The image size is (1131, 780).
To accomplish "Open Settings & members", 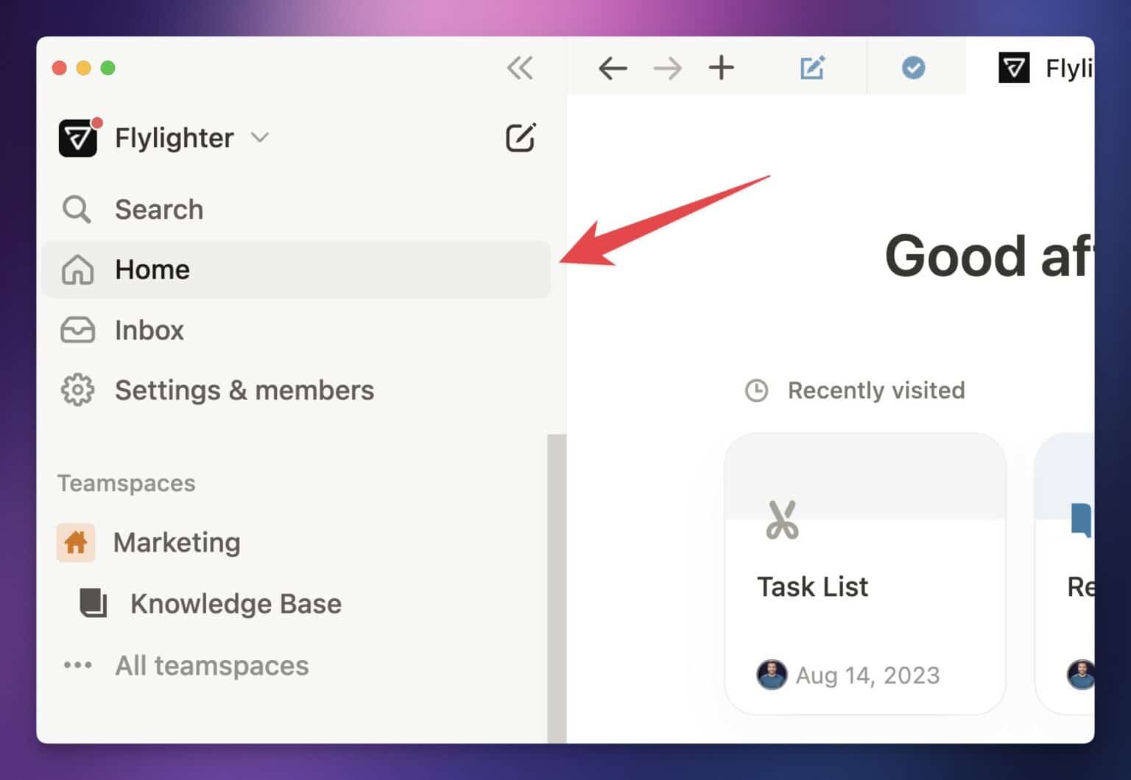I will coord(244,390).
